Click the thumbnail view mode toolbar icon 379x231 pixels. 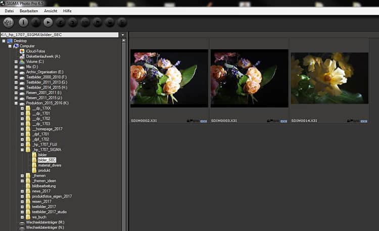click(x=8, y=22)
